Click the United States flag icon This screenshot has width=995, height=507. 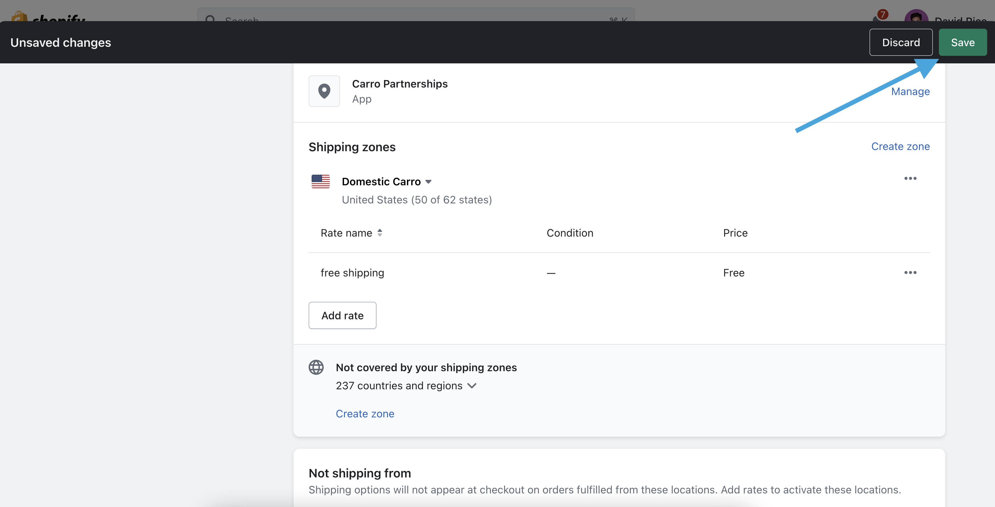click(321, 181)
